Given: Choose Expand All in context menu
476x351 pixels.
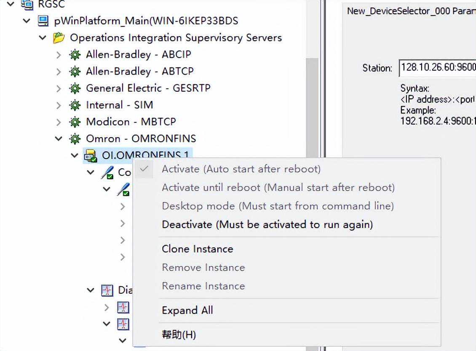Looking at the screenshot, I should pos(187,311).
